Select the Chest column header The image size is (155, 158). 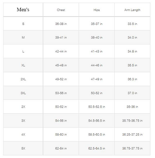point(61,10)
